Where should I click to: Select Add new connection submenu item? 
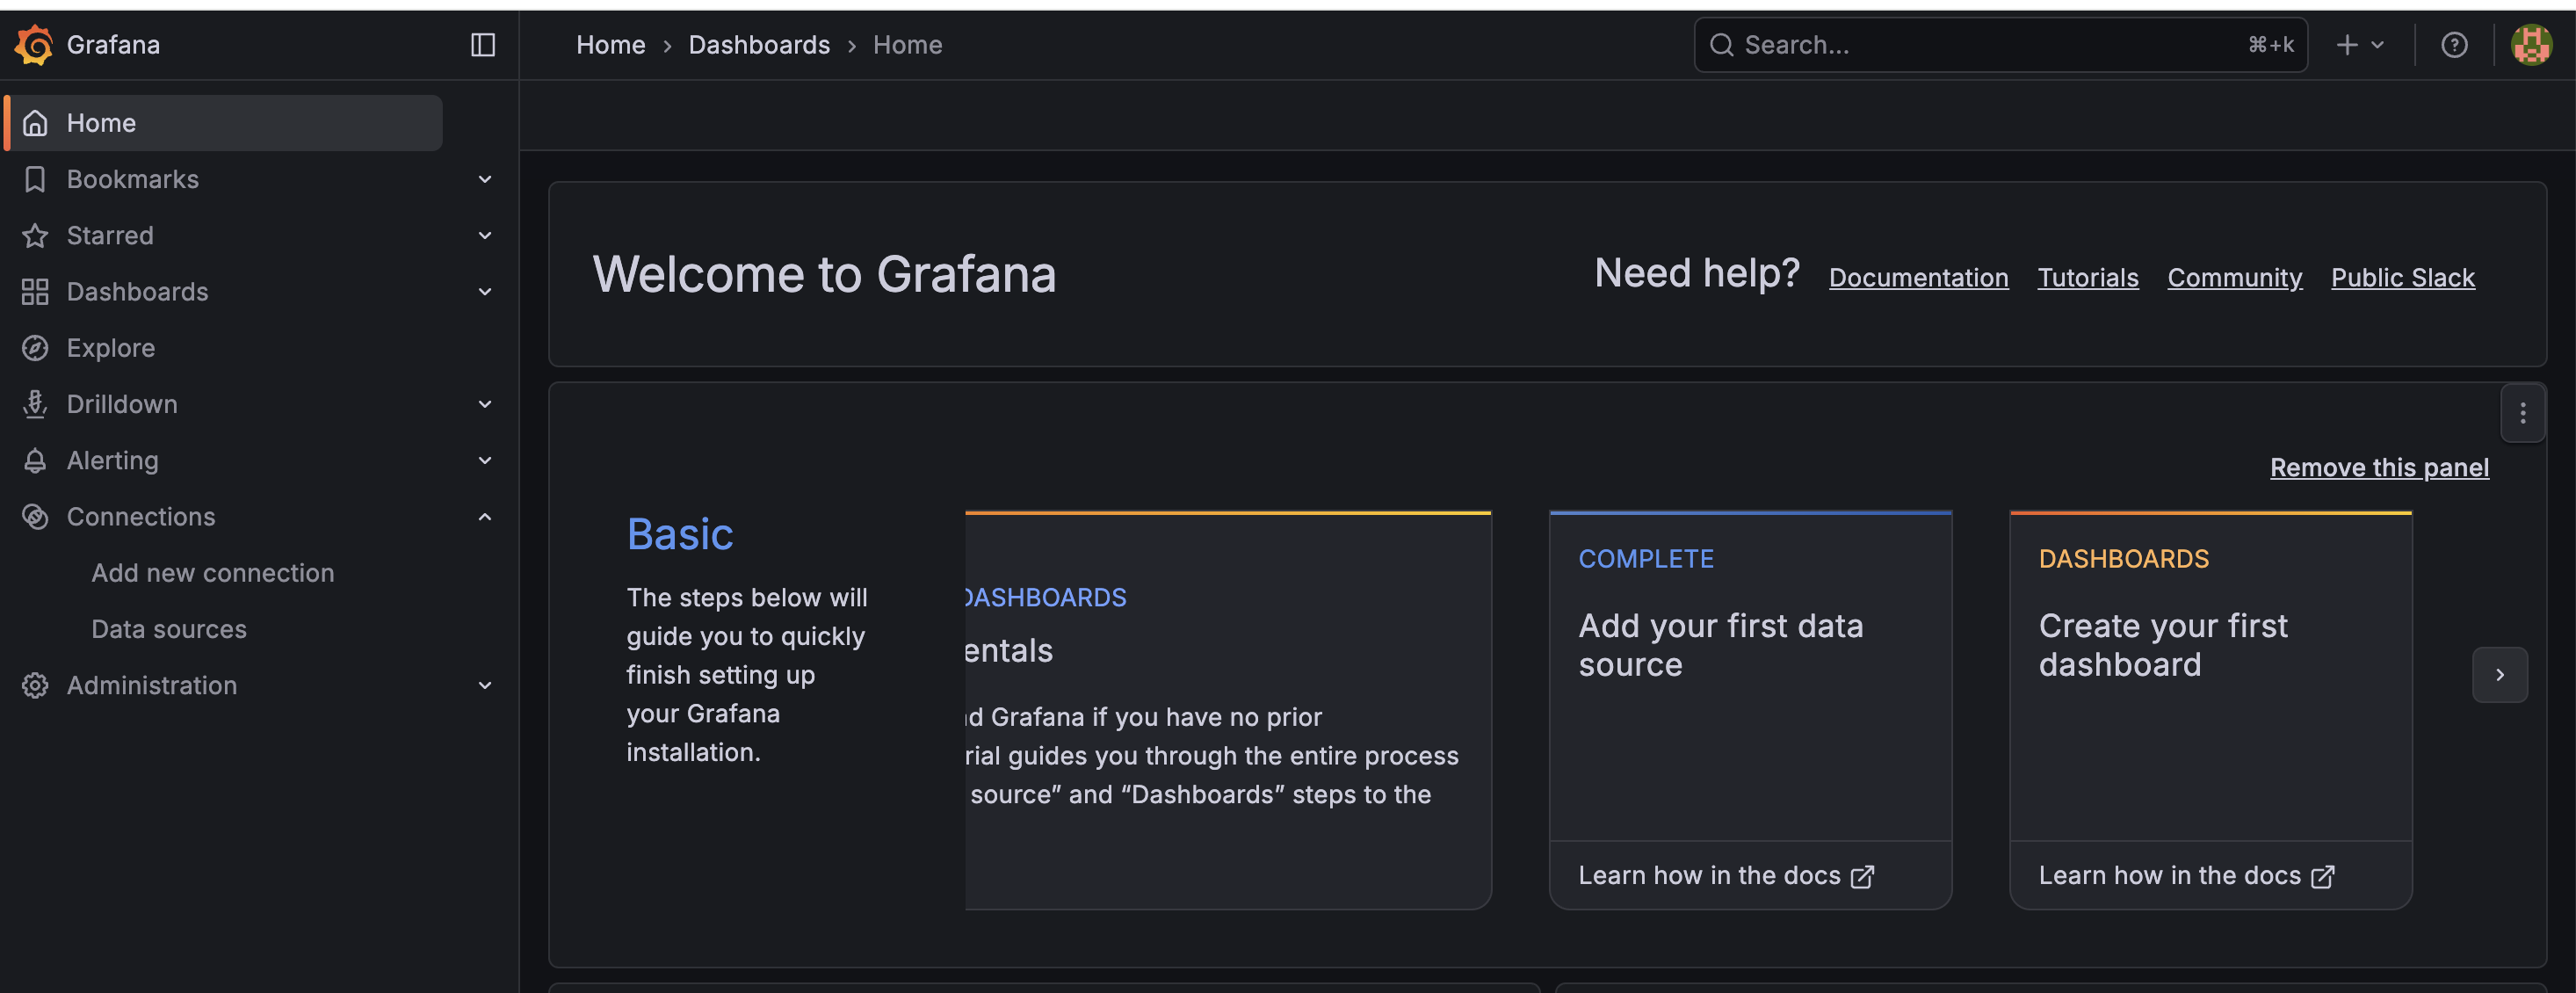pos(213,573)
